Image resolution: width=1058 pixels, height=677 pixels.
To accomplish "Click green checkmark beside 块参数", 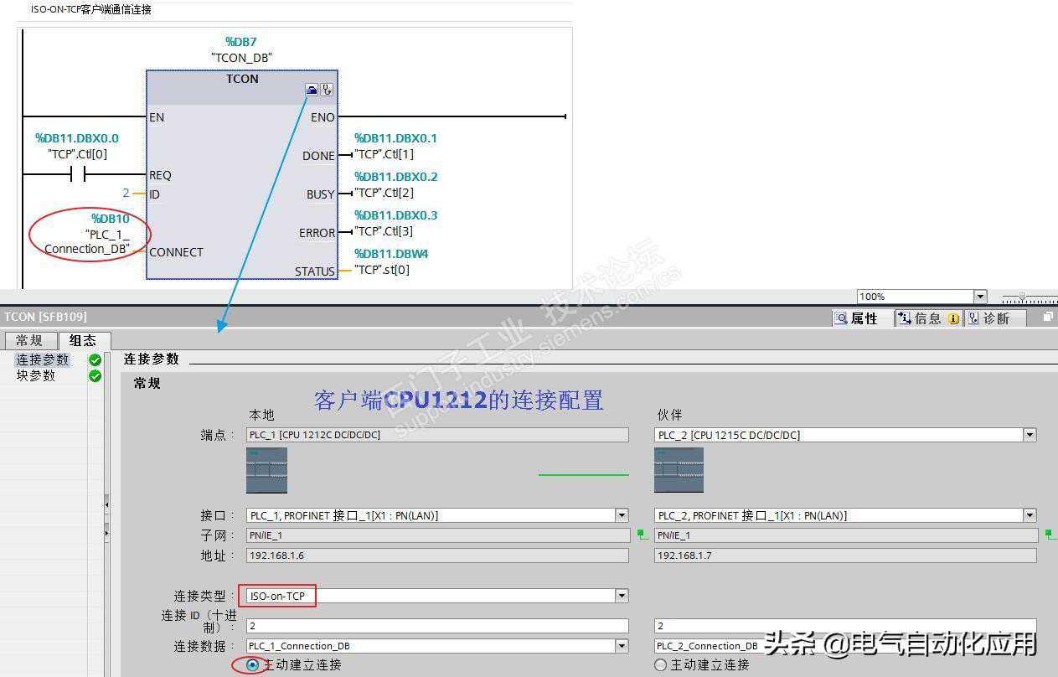I will [x=95, y=376].
